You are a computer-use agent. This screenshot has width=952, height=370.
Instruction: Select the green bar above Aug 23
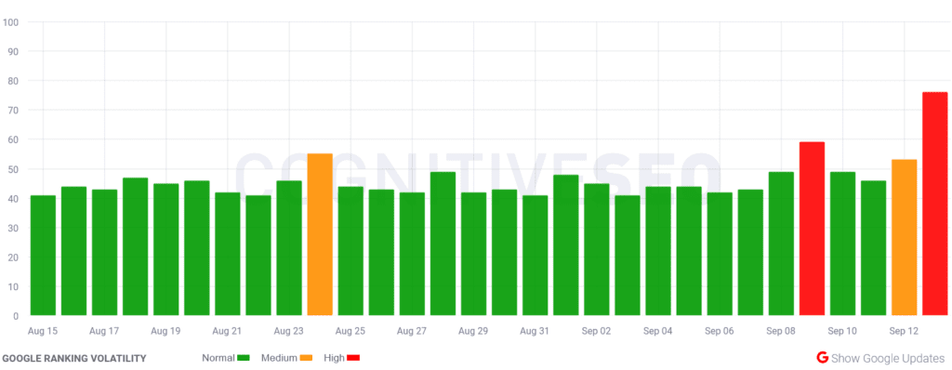coord(289,248)
